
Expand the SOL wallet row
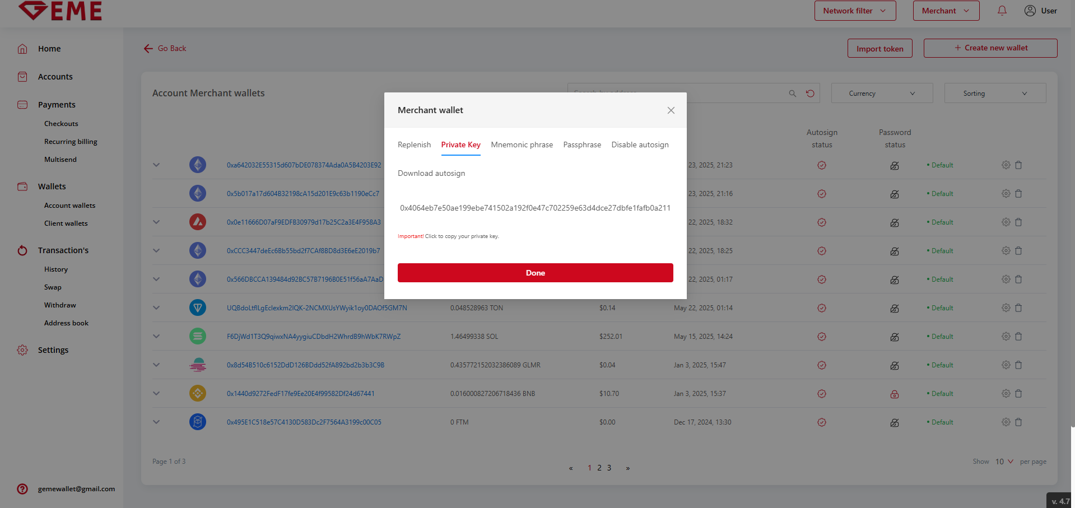pyautogui.click(x=156, y=337)
